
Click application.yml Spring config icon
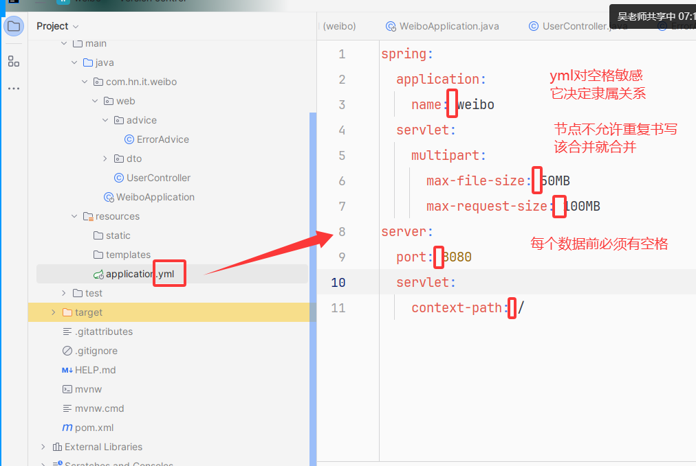[98, 275]
